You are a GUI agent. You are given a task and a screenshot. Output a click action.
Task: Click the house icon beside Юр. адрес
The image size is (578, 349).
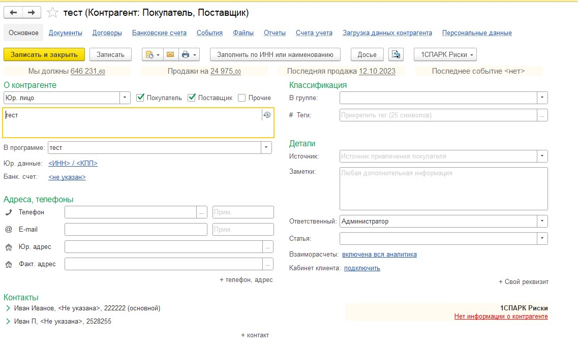[9, 247]
